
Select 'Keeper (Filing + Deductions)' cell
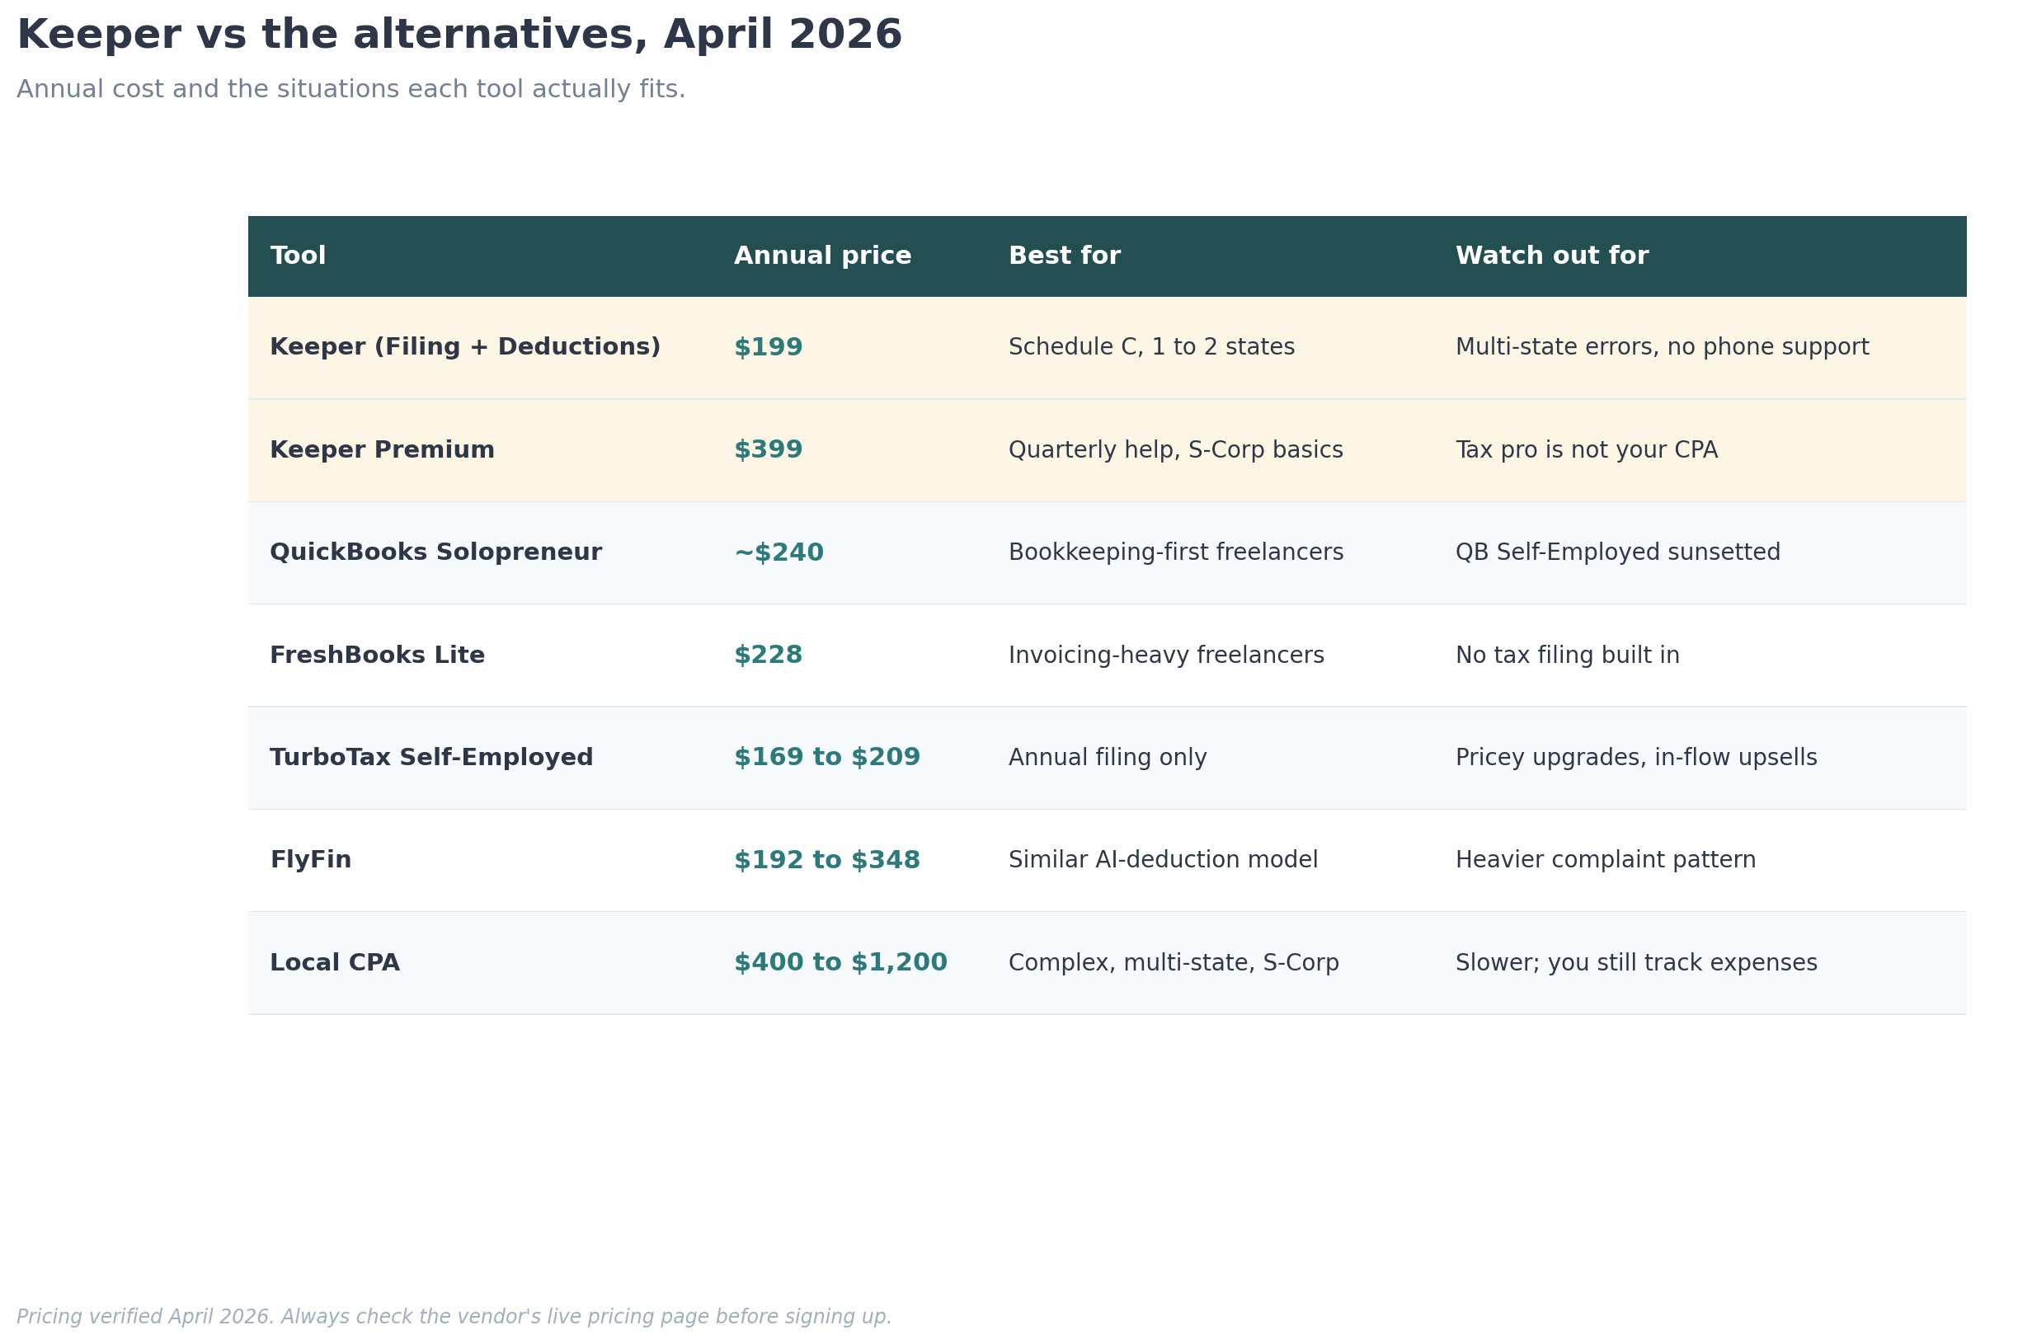[x=465, y=347]
